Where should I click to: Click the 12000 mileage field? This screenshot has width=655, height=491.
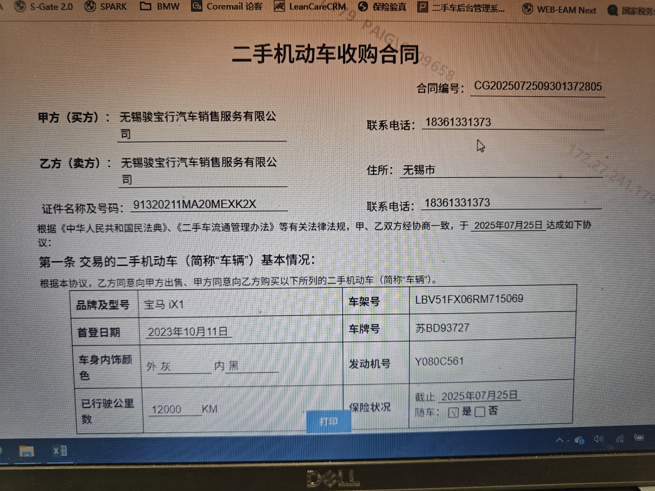[167, 409]
